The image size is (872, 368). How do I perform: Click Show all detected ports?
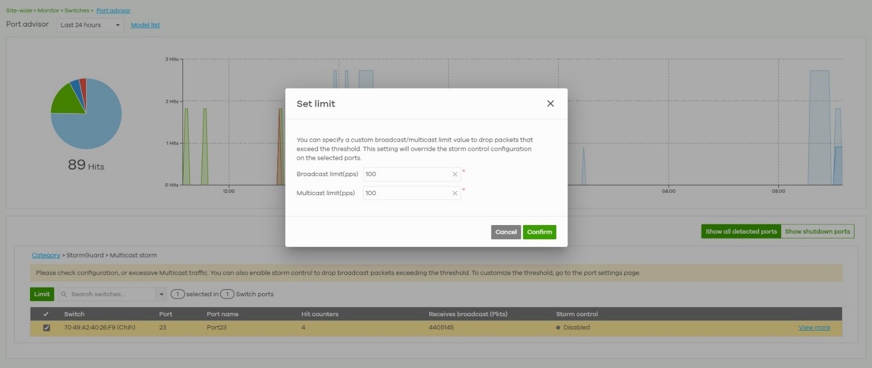(x=741, y=232)
